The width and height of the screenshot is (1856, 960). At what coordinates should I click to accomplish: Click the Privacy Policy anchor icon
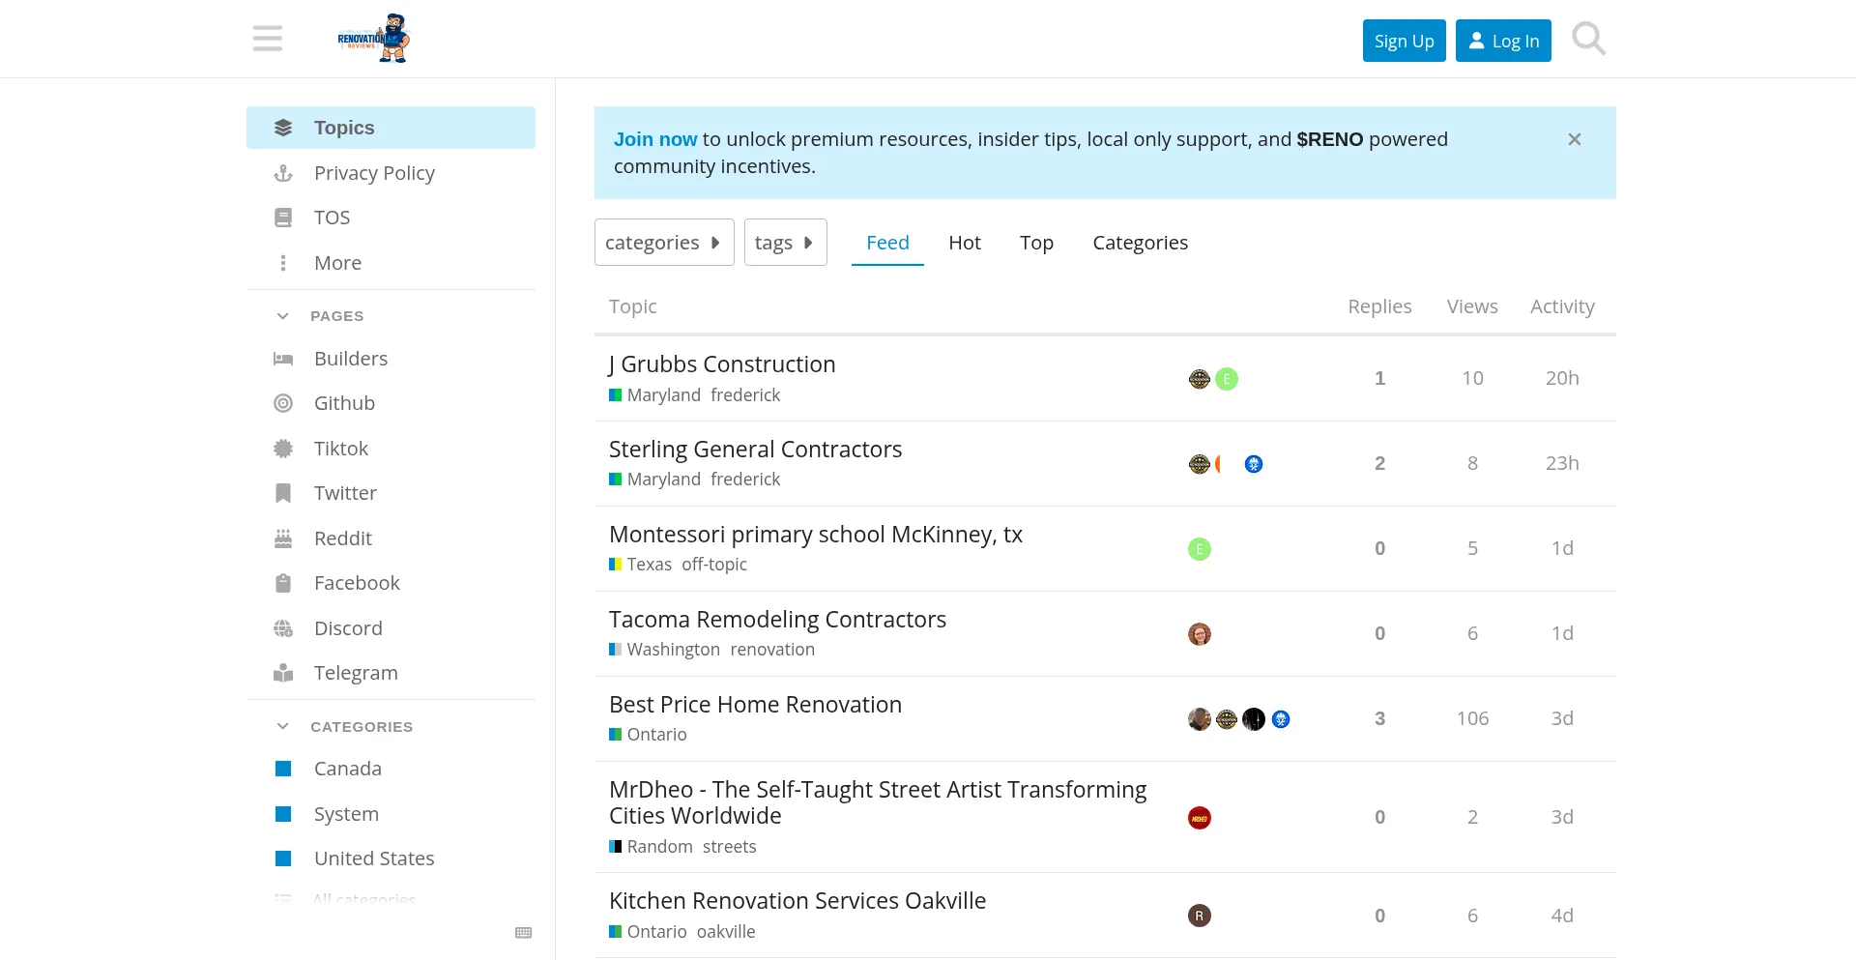[283, 173]
